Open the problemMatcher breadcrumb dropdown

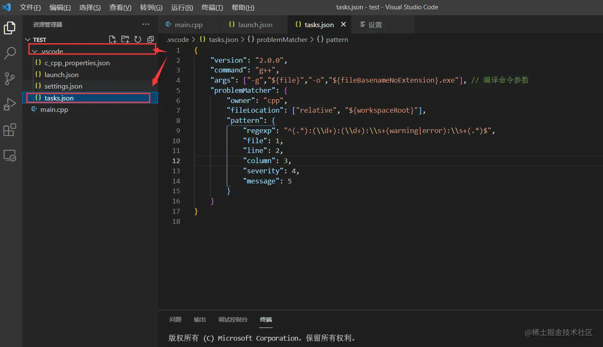tap(282, 39)
